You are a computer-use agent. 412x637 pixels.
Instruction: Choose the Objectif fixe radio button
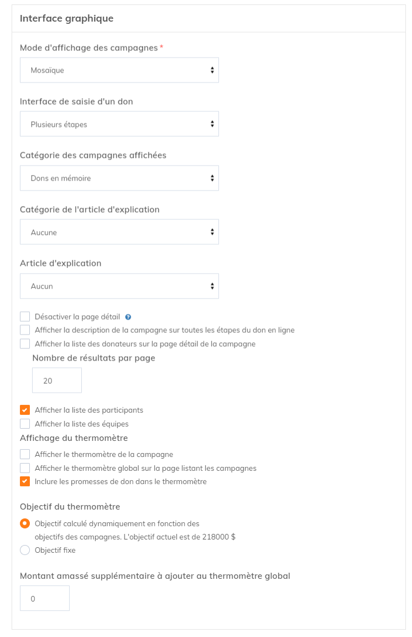[x=25, y=550]
